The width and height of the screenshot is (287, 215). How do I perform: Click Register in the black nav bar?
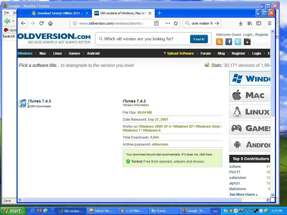coord(238,53)
